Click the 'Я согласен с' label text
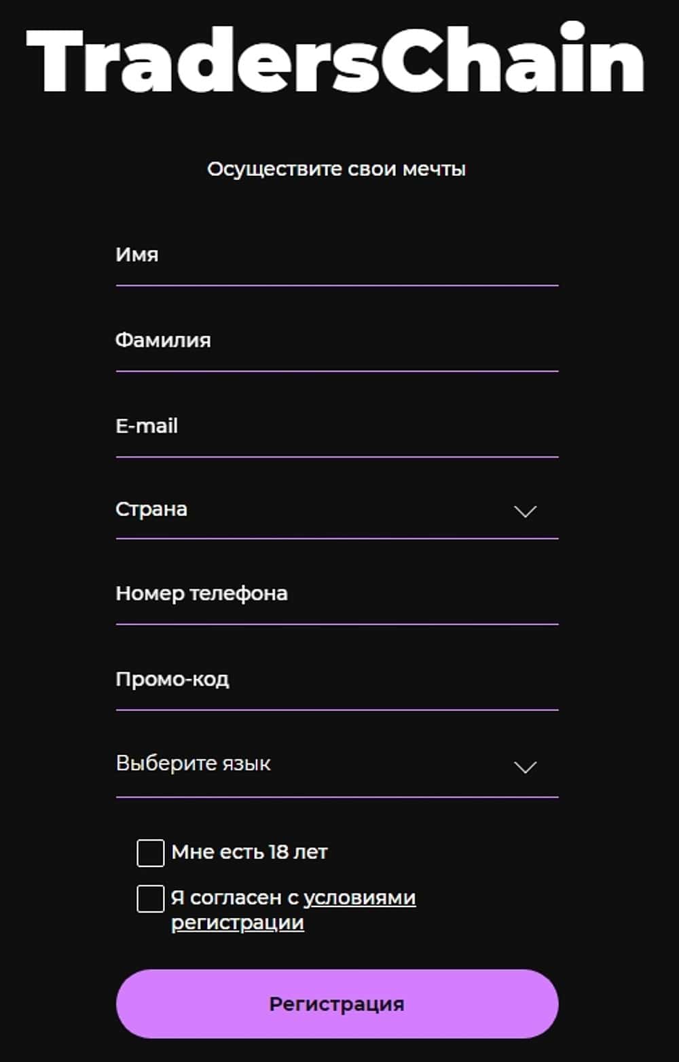The width and height of the screenshot is (679, 1062). click(234, 898)
